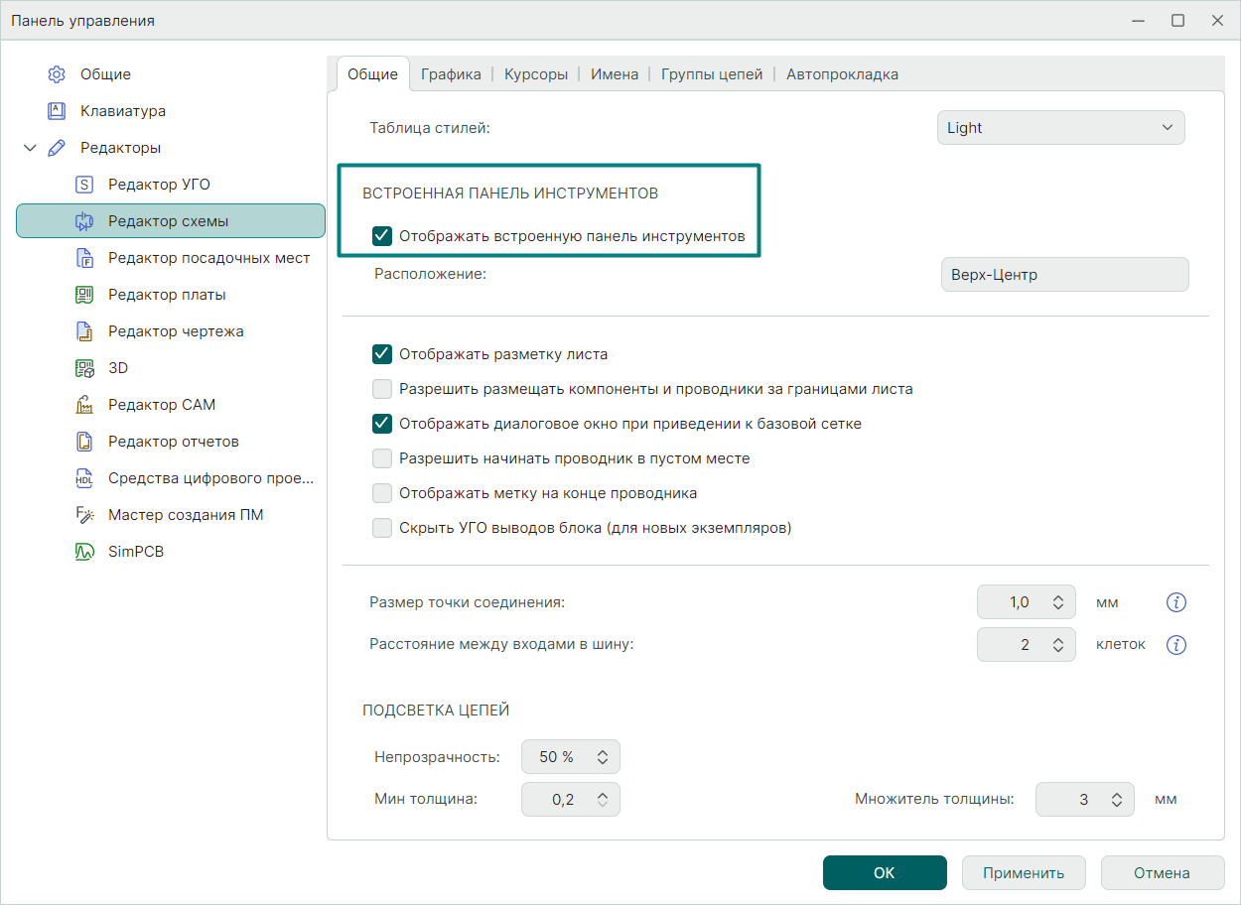1241x905 pixels.
Task: Click the Редактор платы icon
Action: click(84, 295)
